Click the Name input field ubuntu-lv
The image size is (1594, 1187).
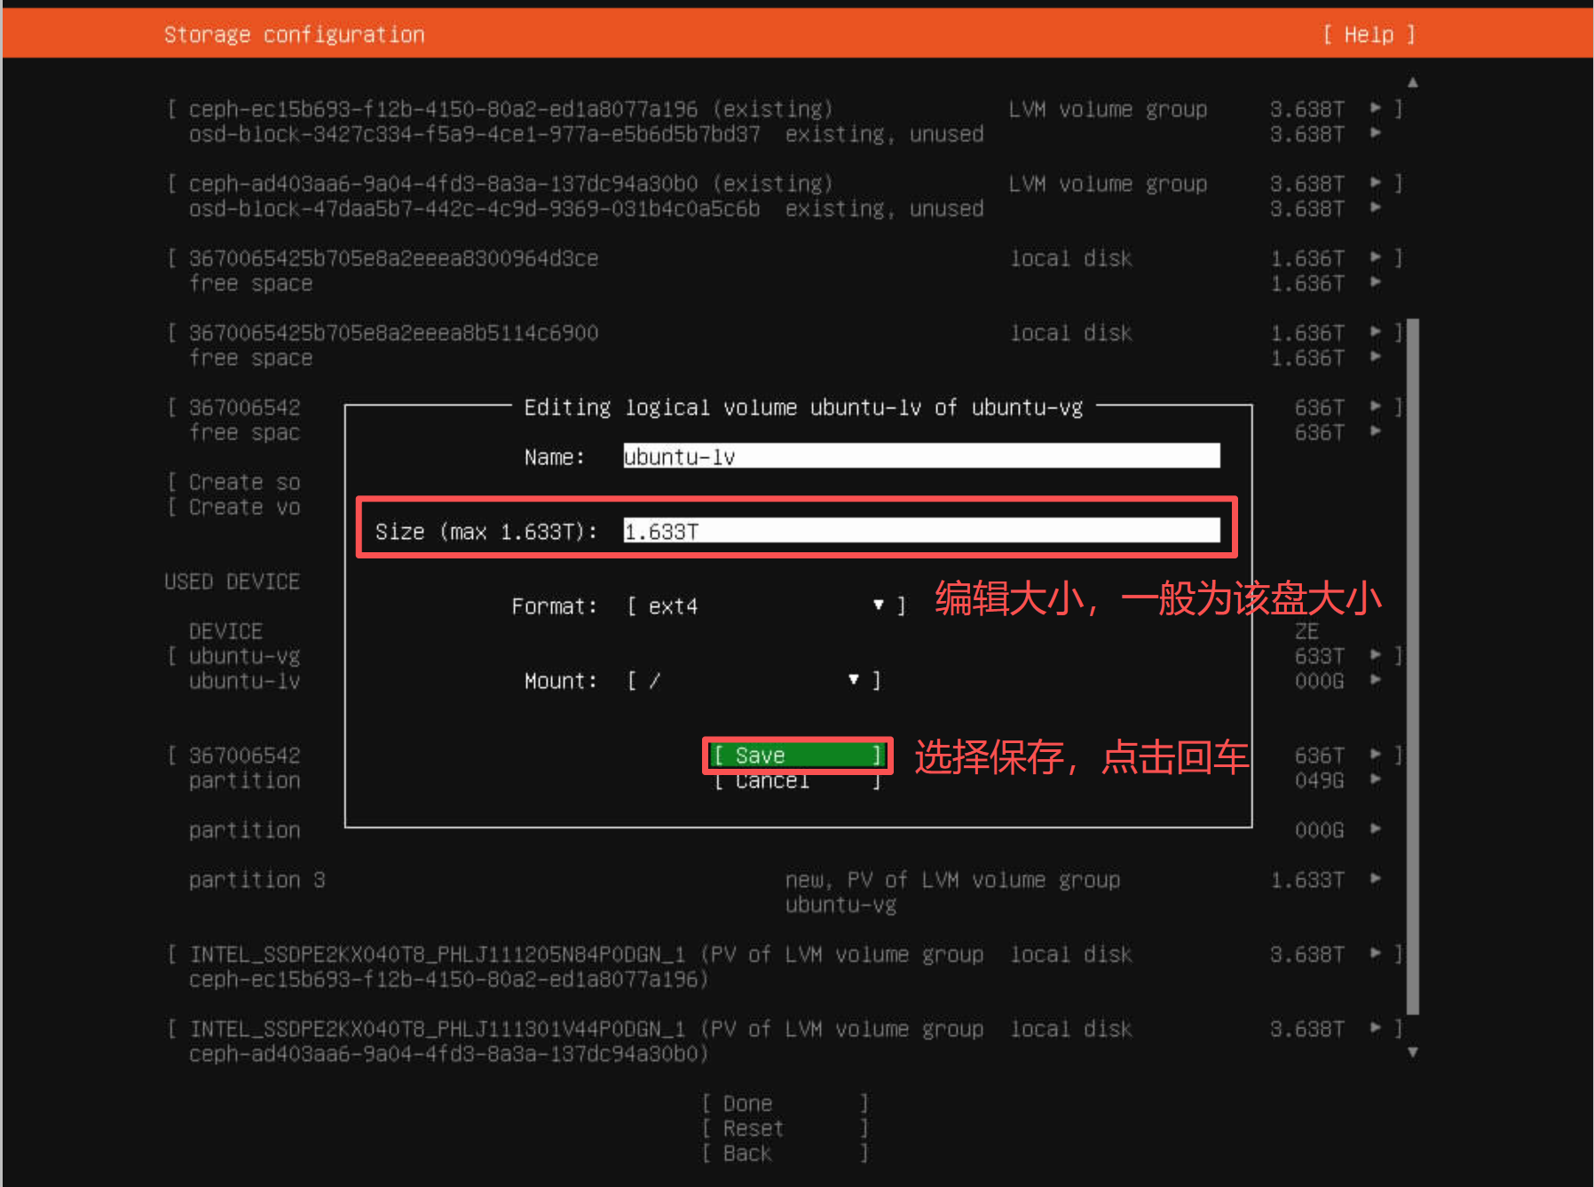tap(920, 457)
